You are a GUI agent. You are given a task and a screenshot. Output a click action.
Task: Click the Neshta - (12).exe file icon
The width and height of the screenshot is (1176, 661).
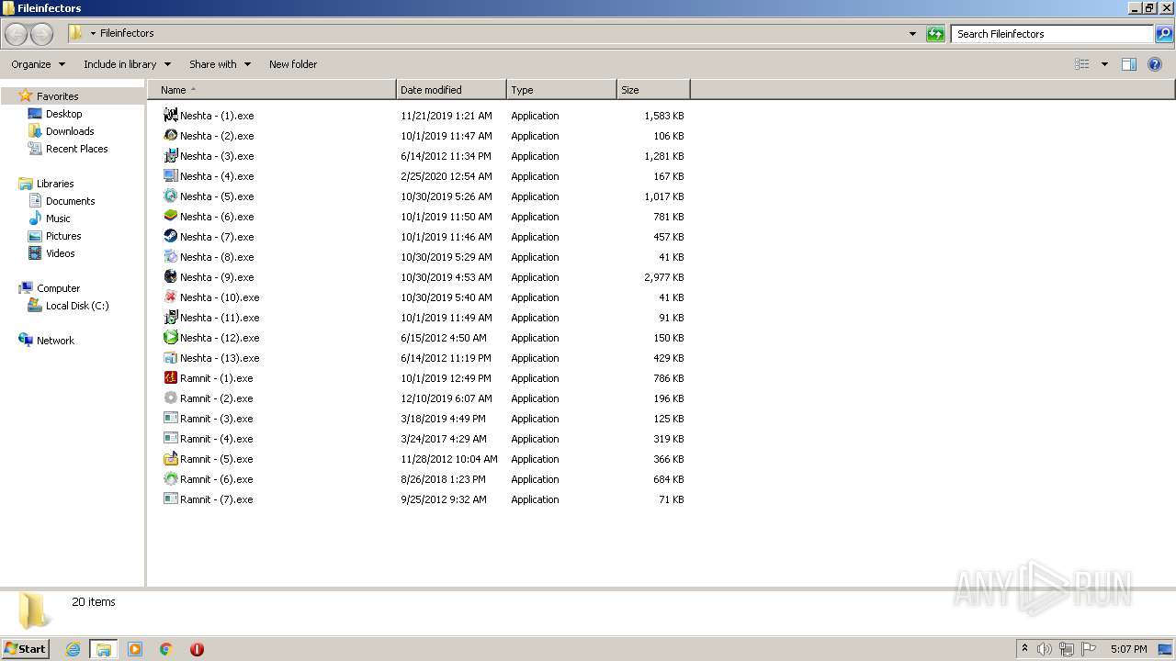tap(170, 338)
